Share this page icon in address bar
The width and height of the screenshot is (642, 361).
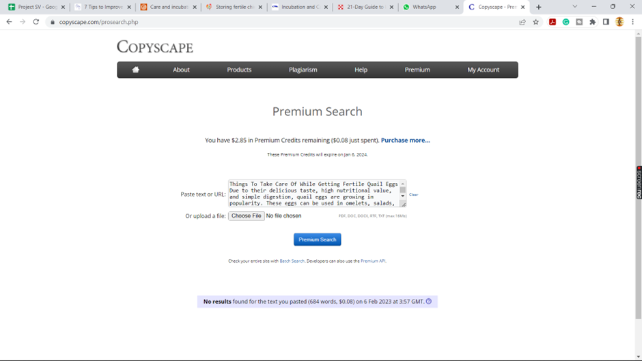[x=522, y=22]
